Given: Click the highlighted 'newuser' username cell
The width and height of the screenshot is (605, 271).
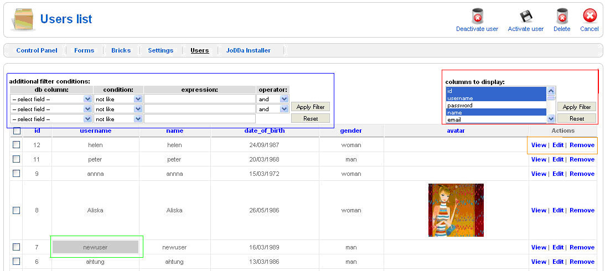Looking at the screenshot, I should pos(95,247).
